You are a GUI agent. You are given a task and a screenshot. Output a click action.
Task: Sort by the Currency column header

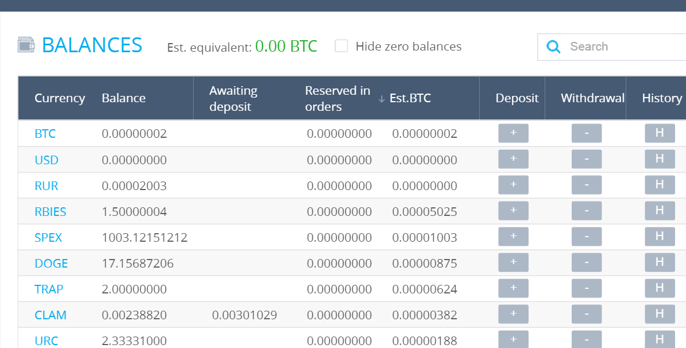click(60, 98)
